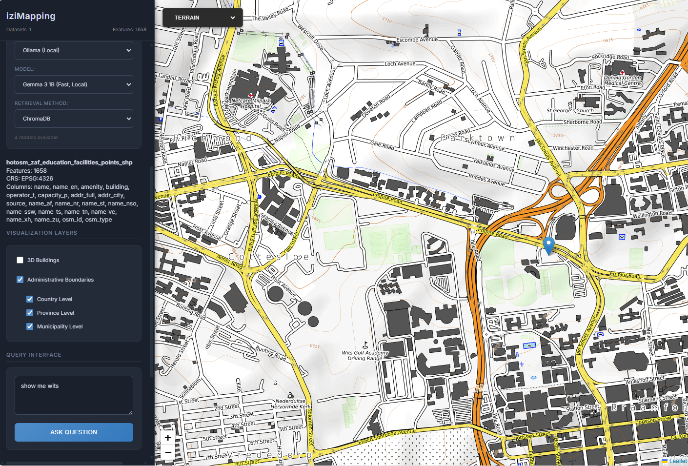Image resolution: width=688 pixels, height=466 pixels.
Task: Toggle the Municipality Level checkbox
Action: point(30,326)
